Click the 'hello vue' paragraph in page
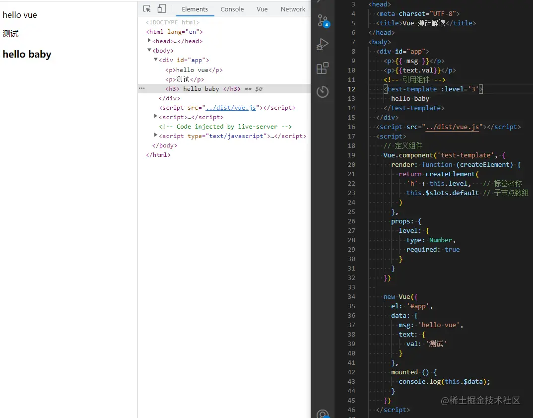 pos(20,15)
